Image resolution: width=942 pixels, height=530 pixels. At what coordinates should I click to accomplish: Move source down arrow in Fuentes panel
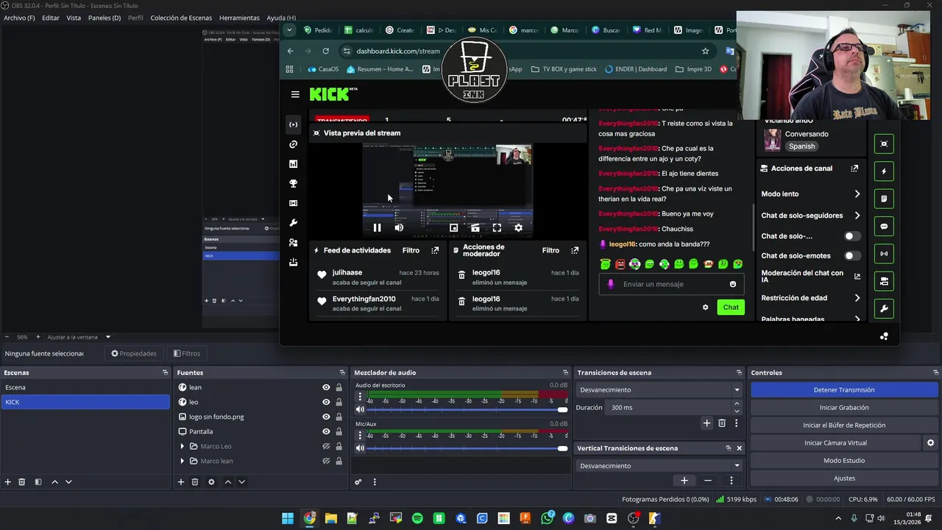coord(241,481)
